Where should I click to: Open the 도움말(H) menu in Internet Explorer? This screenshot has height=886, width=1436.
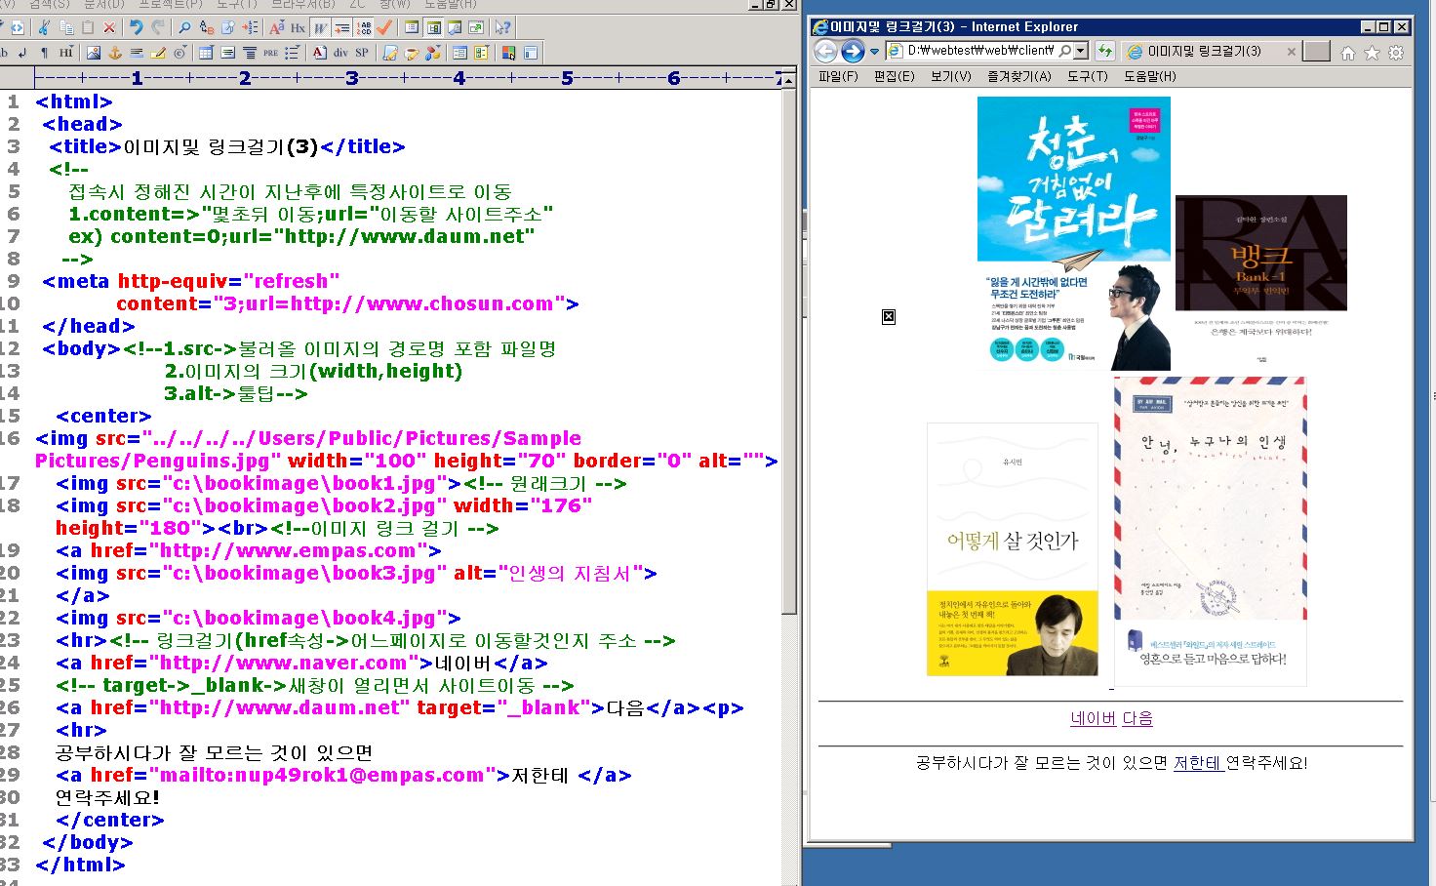click(x=1149, y=76)
